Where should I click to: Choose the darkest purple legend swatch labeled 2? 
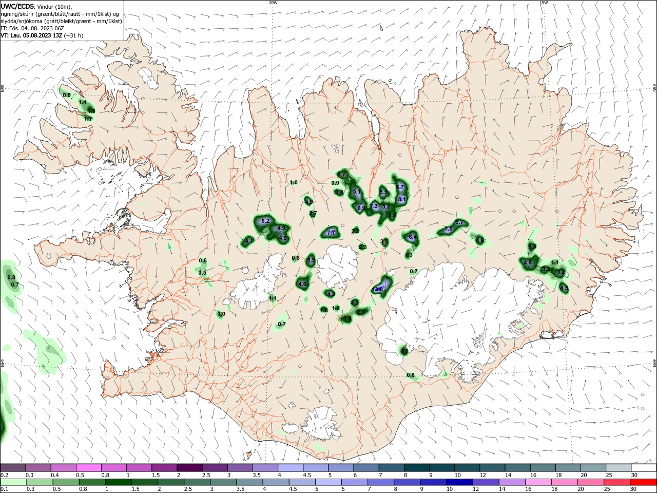189,468
